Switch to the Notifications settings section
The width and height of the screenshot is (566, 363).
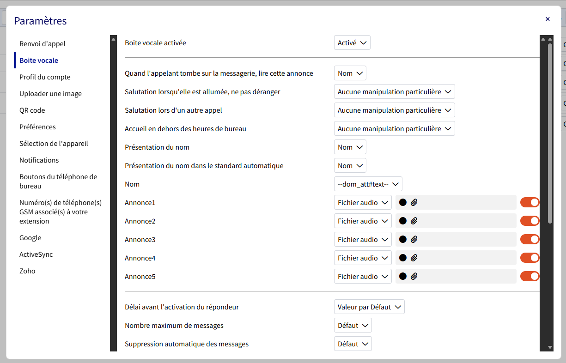click(39, 160)
